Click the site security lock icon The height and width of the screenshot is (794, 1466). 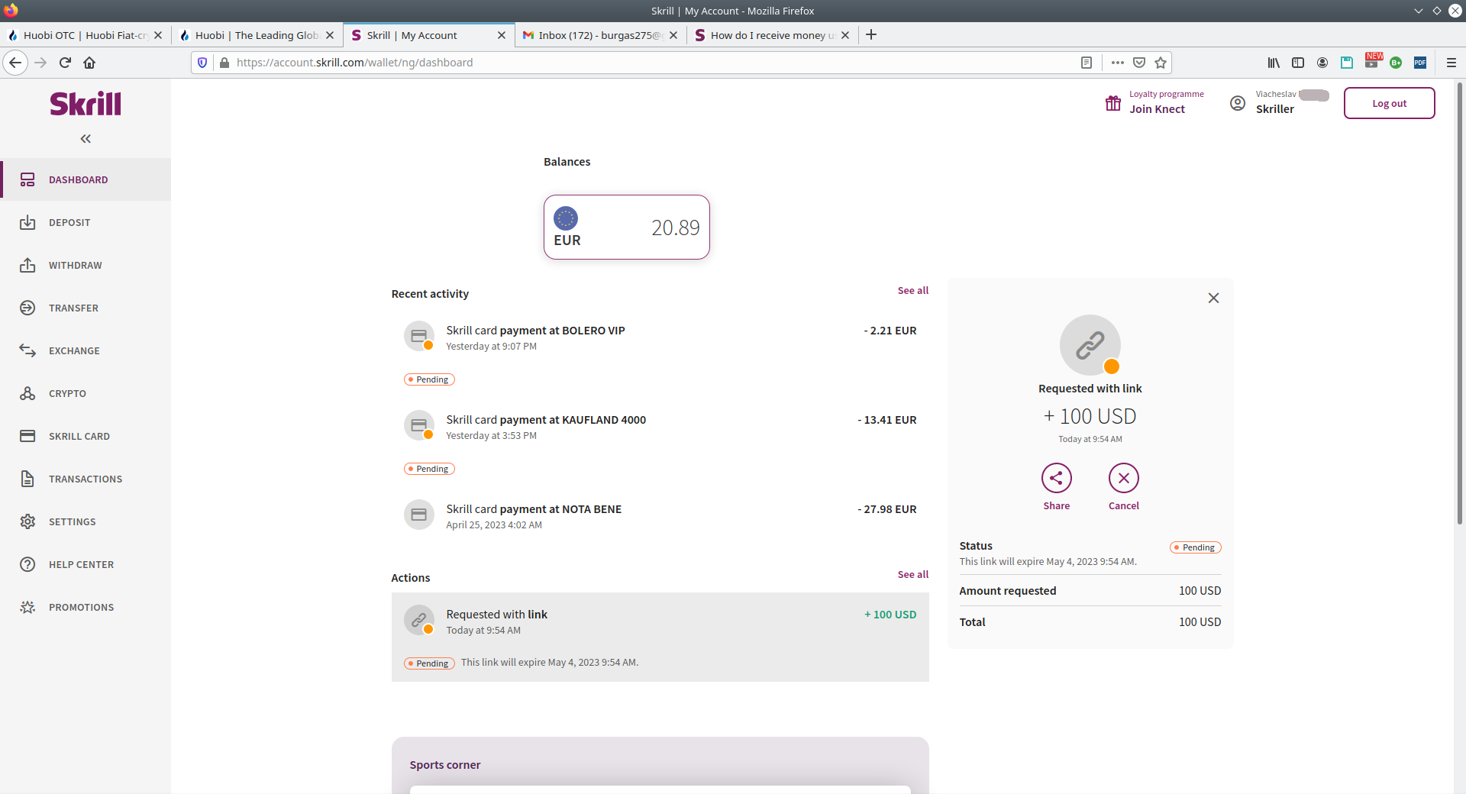pyautogui.click(x=224, y=63)
